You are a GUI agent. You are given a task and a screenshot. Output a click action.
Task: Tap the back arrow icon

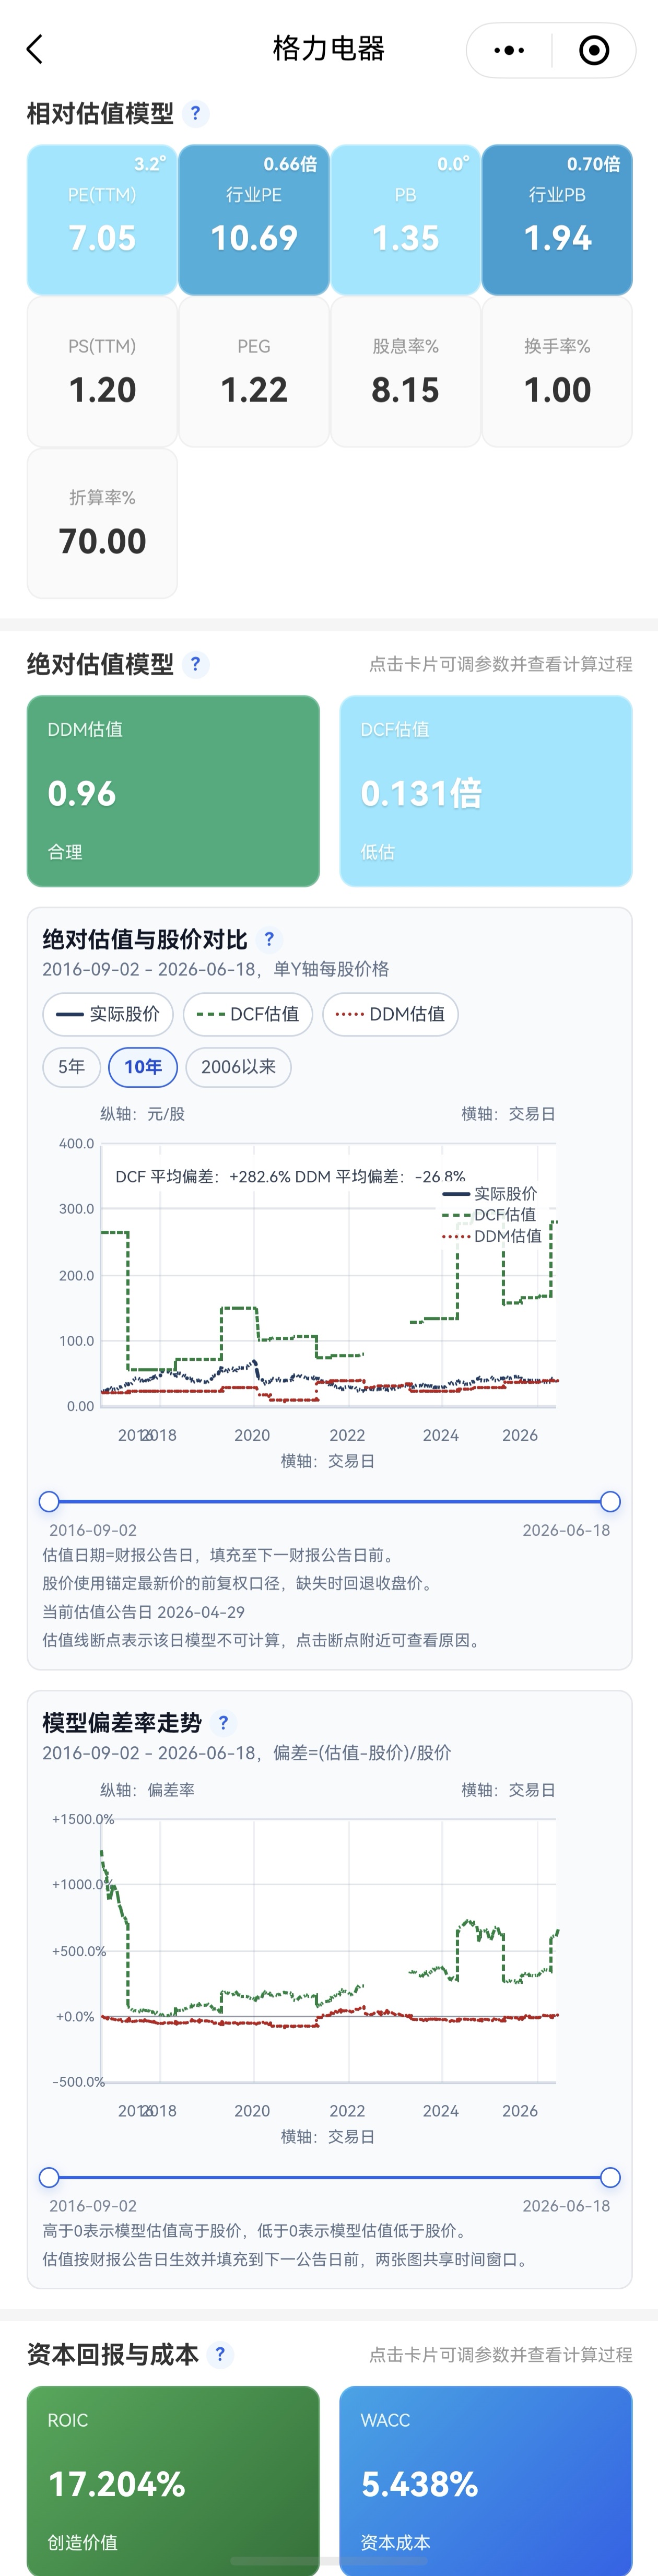click(x=35, y=50)
